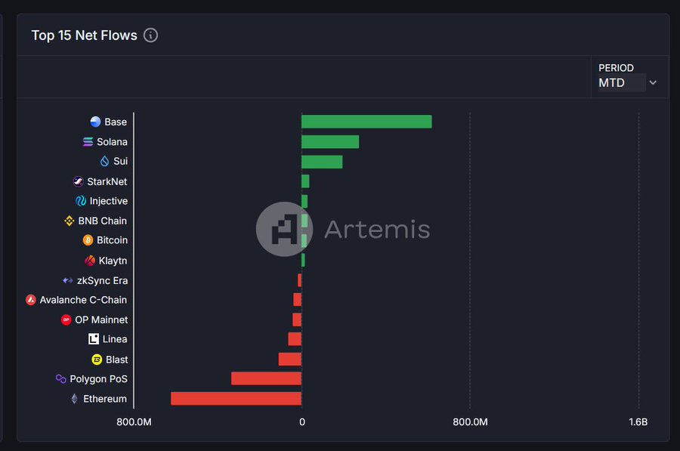
Task: Click the Top 15 Net Flows title
Action: pos(84,35)
